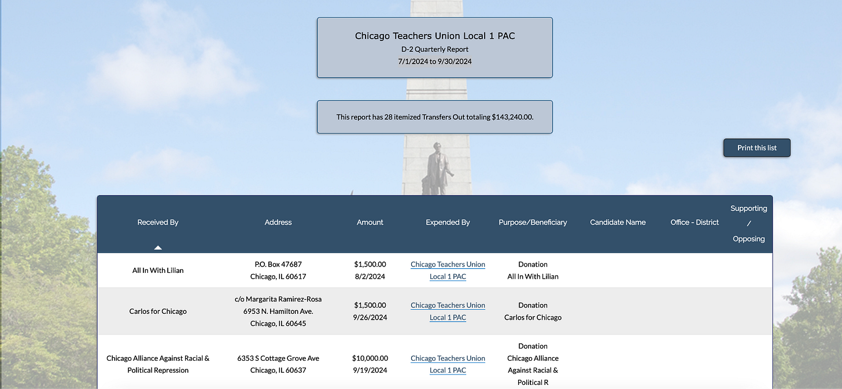Click the D-2 Quarterly Report subtitle

tap(435, 49)
